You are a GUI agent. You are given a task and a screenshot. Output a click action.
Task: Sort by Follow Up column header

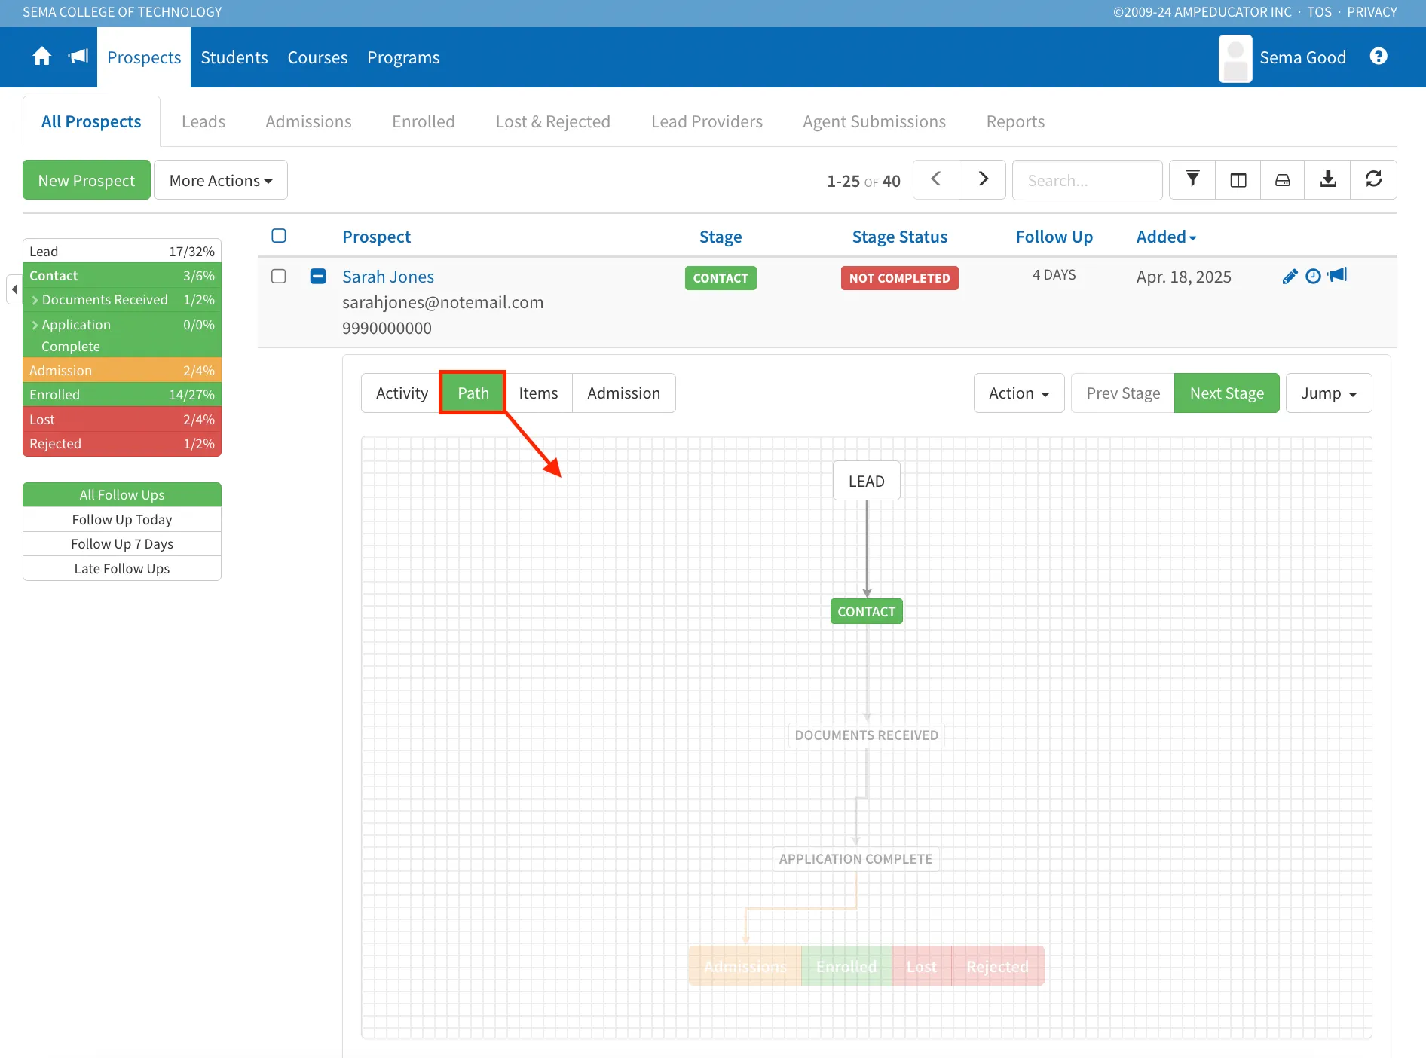(x=1054, y=237)
